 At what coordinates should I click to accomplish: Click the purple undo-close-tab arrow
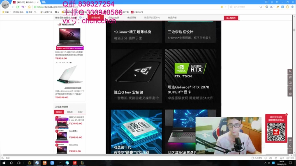click(x=23, y=7)
